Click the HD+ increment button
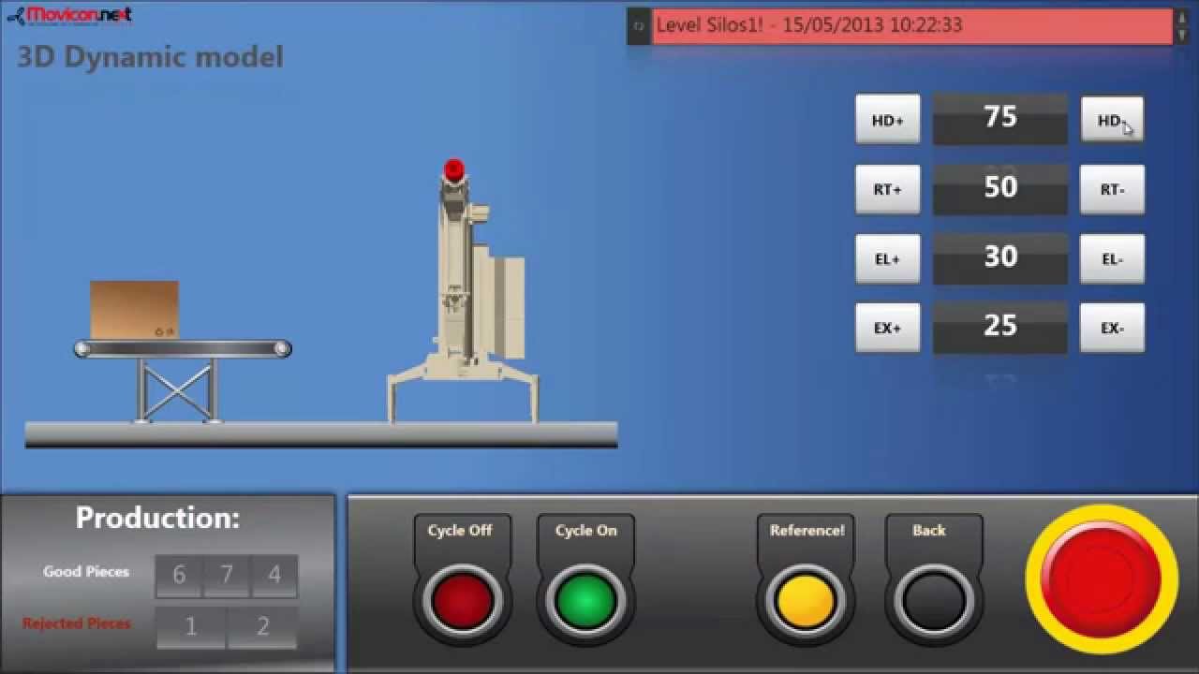Viewport: 1199px width, 674px height. pyautogui.click(x=887, y=120)
